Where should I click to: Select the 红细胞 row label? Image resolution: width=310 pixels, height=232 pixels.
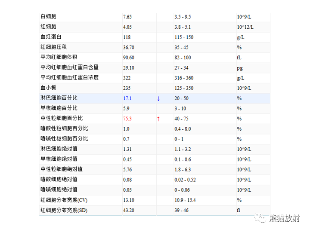pyautogui.click(x=48, y=27)
